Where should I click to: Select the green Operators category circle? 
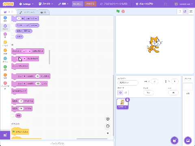(x=5, y=67)
